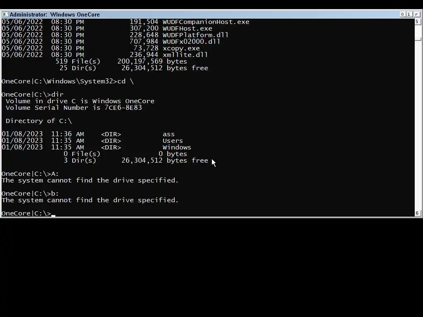Click the '200,197,569 bytes' total
Screen dimensions: 423x317
point(152,62)
